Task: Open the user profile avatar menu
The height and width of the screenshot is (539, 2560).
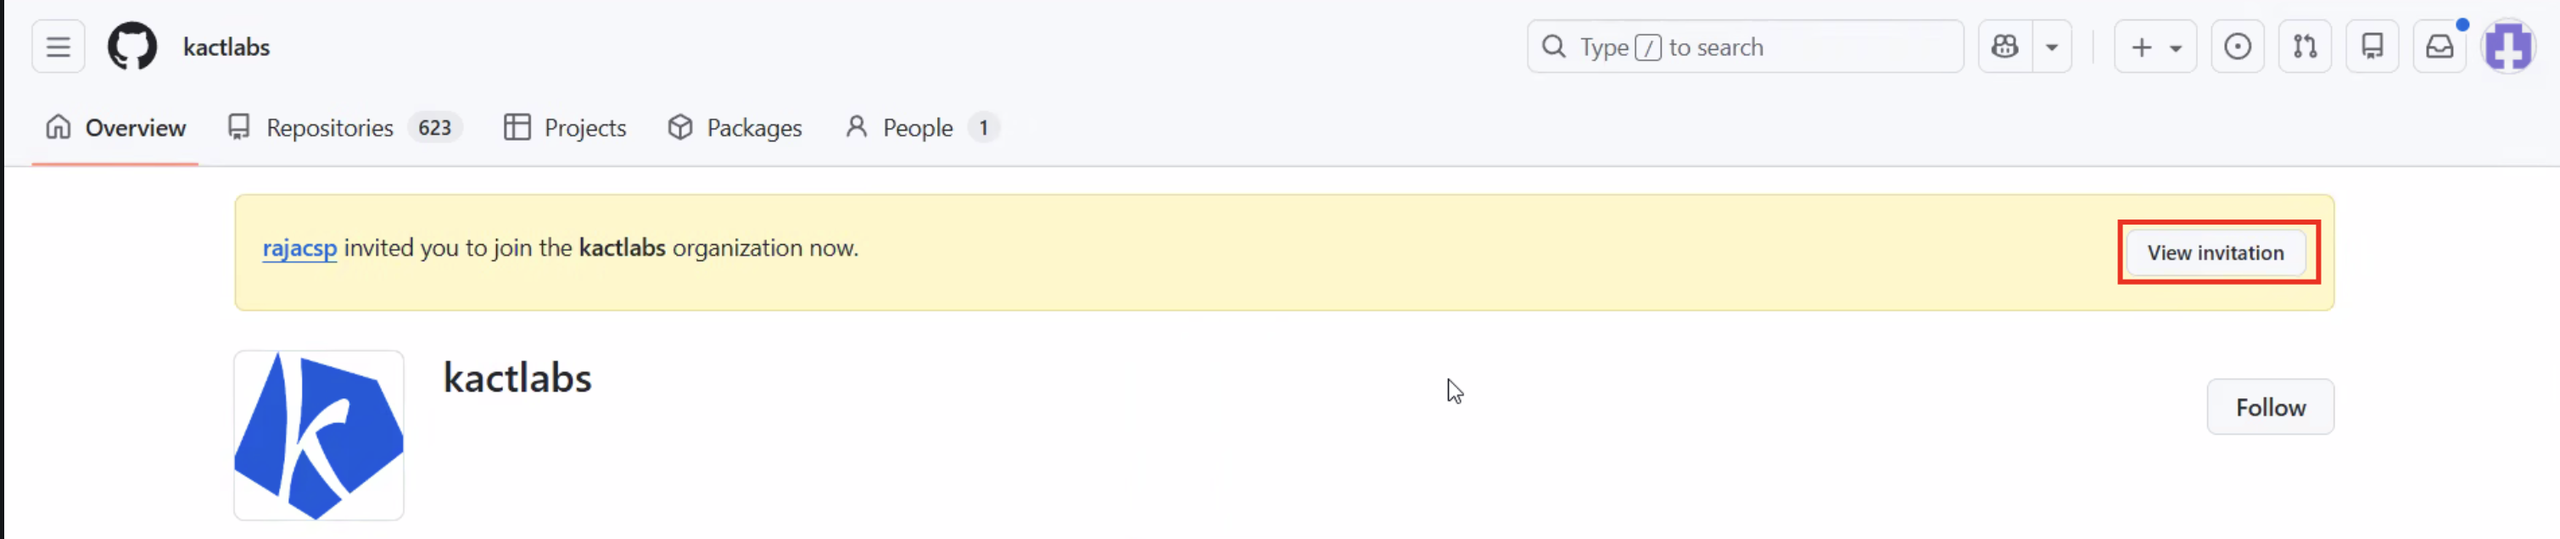Action: point(2508,47)
